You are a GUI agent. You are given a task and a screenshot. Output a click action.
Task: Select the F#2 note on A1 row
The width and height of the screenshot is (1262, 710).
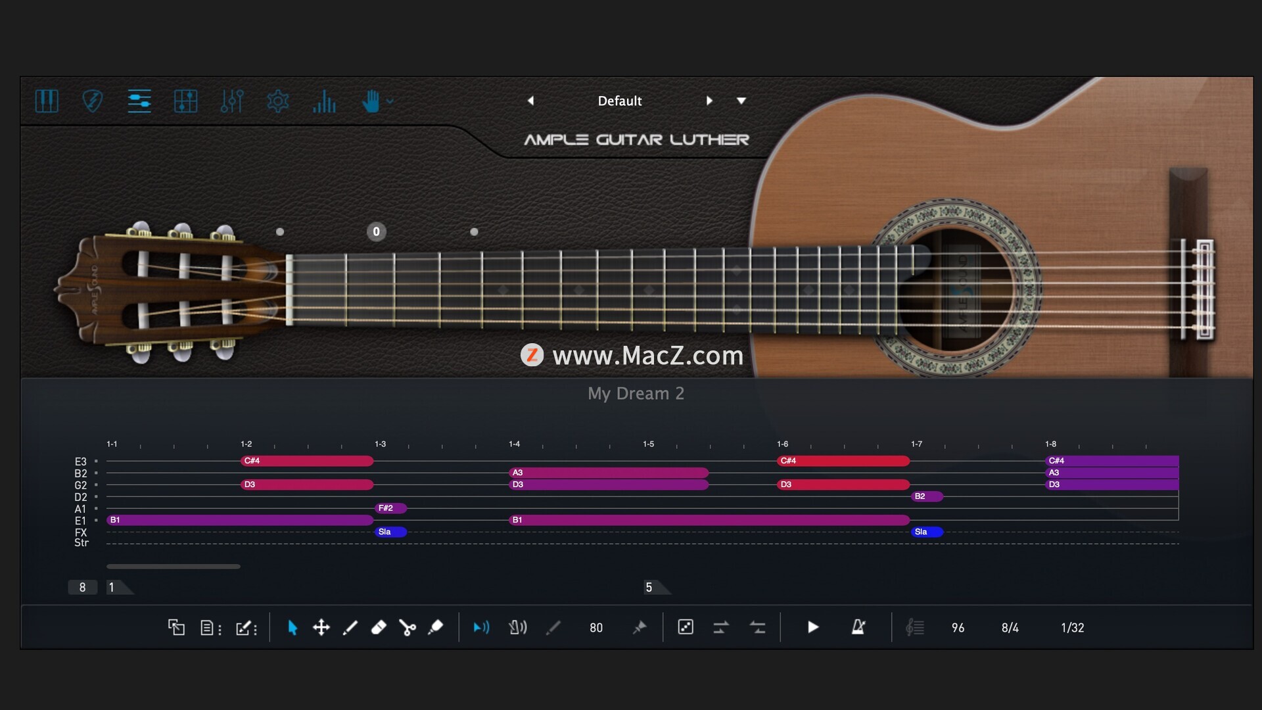(391, 508)
